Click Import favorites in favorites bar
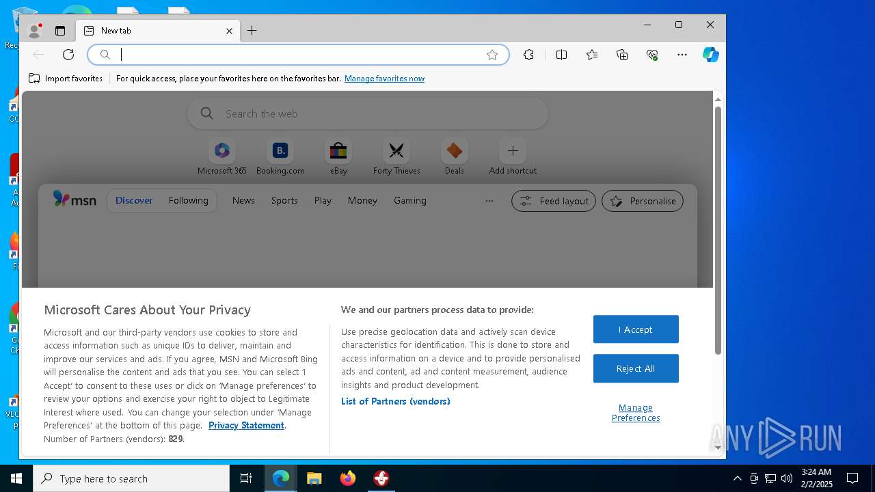 66,79
